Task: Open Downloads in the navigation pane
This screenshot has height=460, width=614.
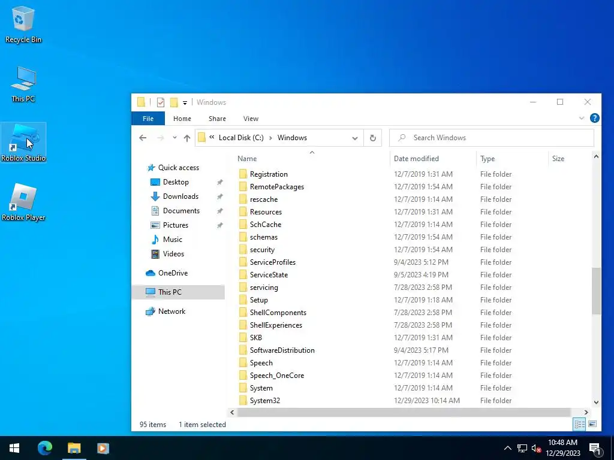Action: 180,196
